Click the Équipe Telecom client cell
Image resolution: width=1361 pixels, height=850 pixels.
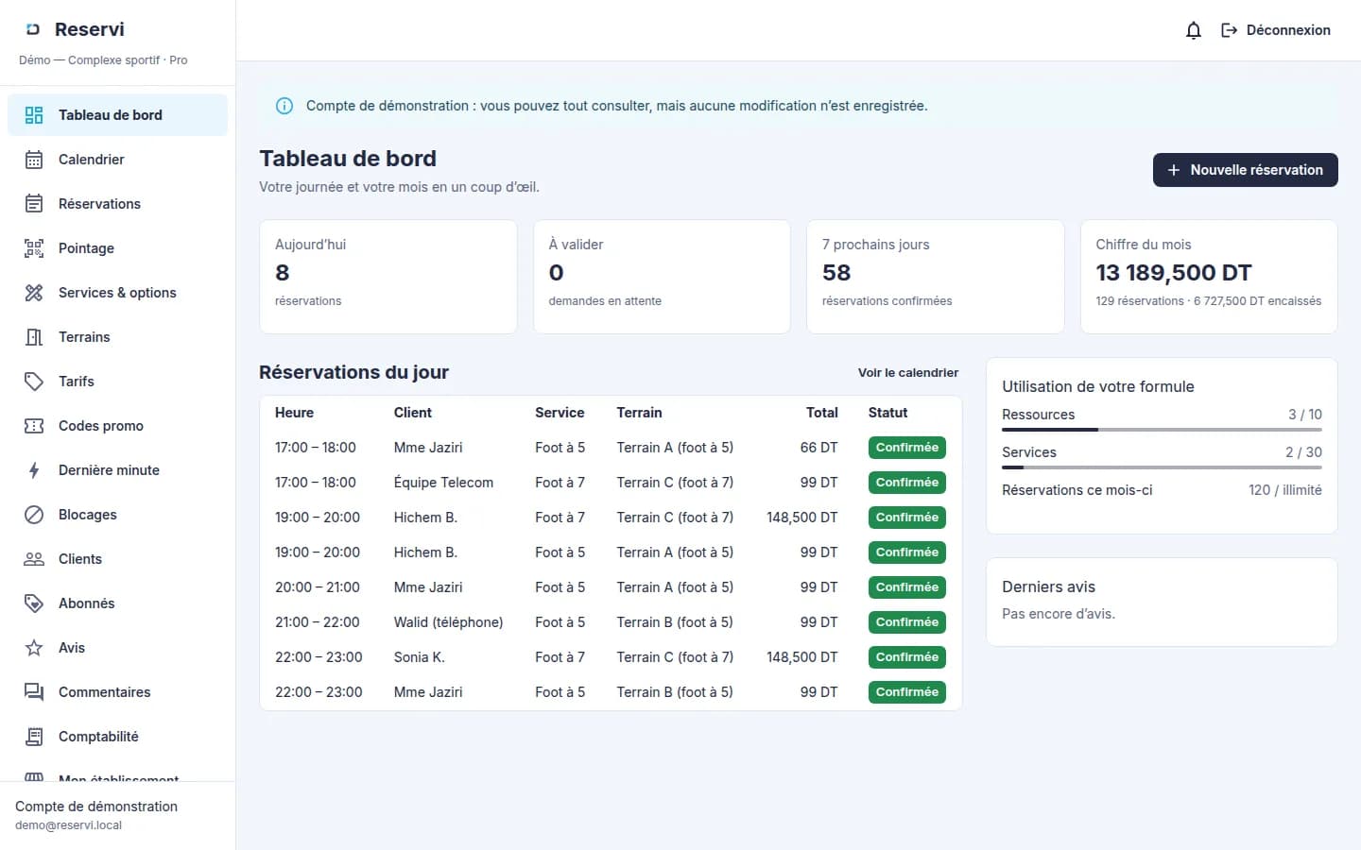tap(443, 483)
